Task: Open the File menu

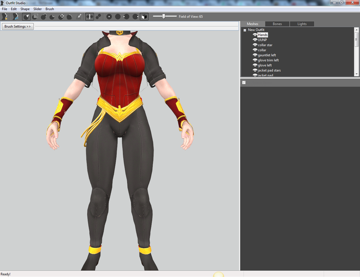Action: [4, 9]
